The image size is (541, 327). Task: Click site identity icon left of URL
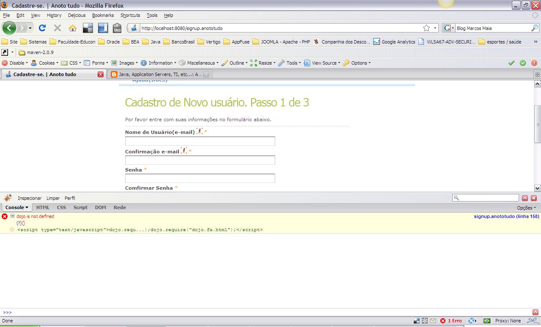tap(134, 28)
